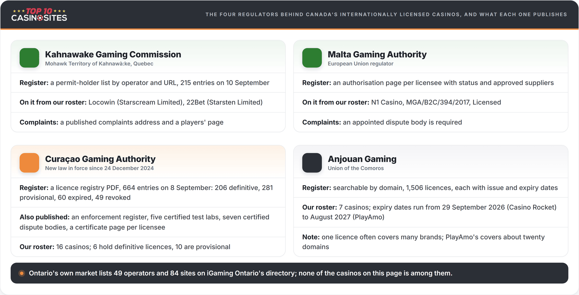Click the green square beside Kahnawake Gaming Commission

29,58
